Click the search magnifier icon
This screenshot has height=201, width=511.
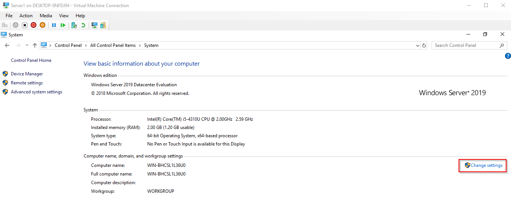pos(502,45)
